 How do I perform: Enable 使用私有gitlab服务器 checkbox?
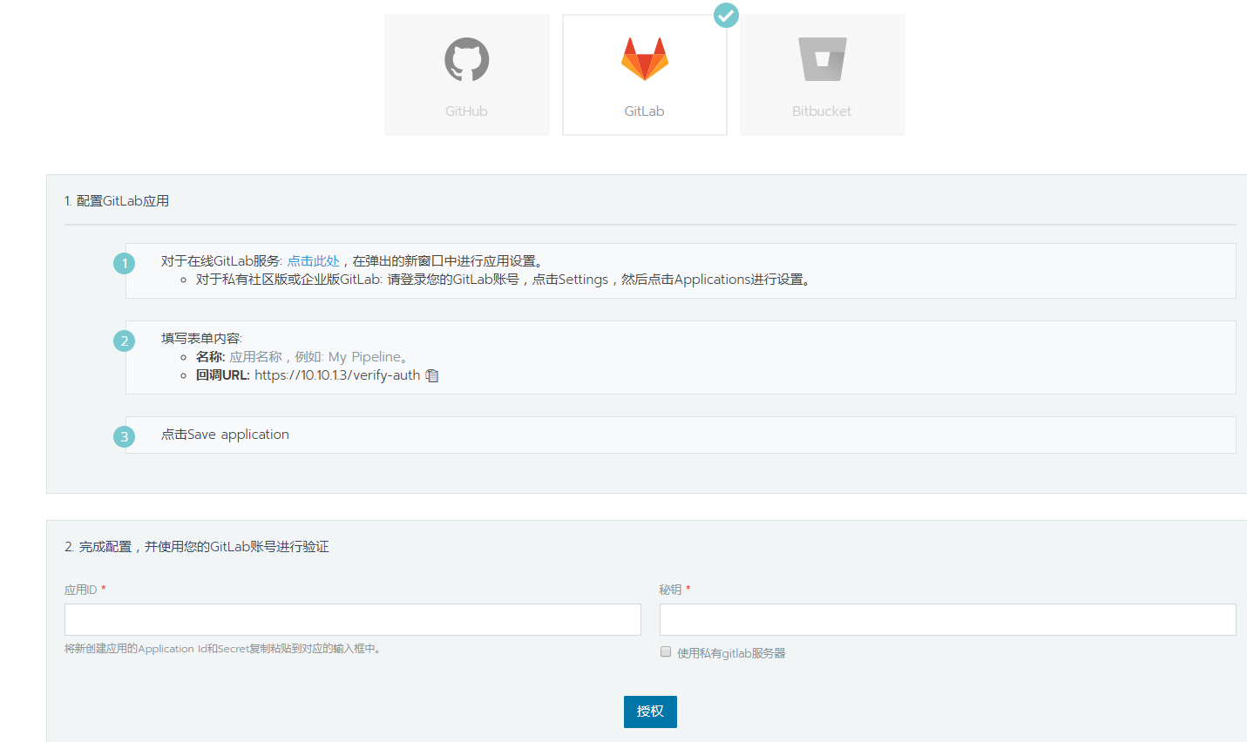[x=666, y=651]
